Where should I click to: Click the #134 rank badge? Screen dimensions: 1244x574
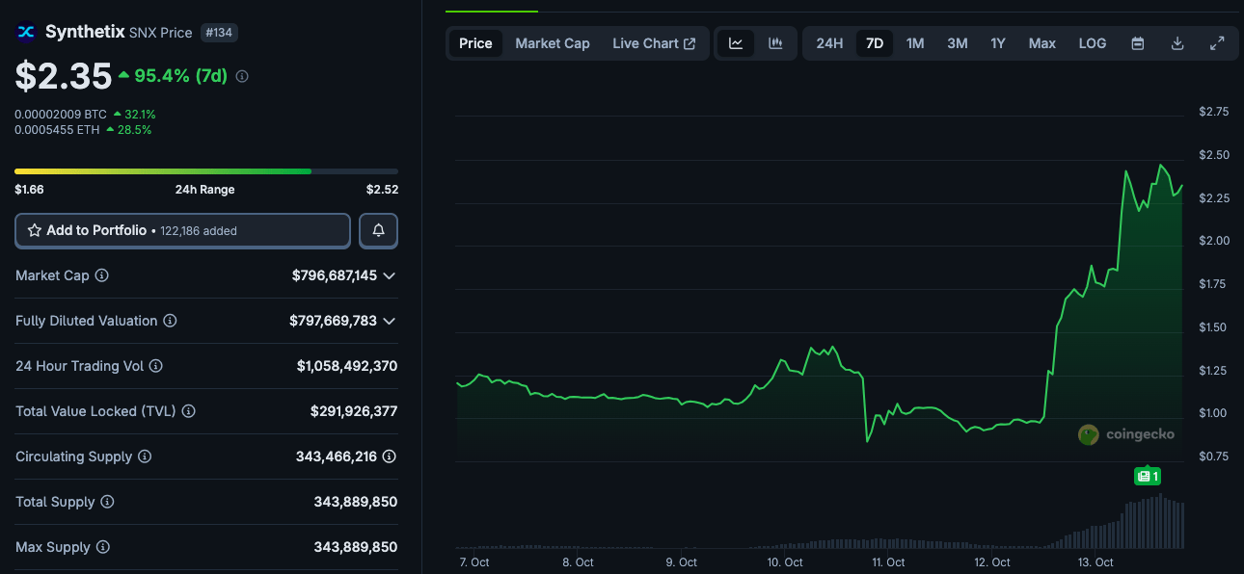click(x=219, y=33)
